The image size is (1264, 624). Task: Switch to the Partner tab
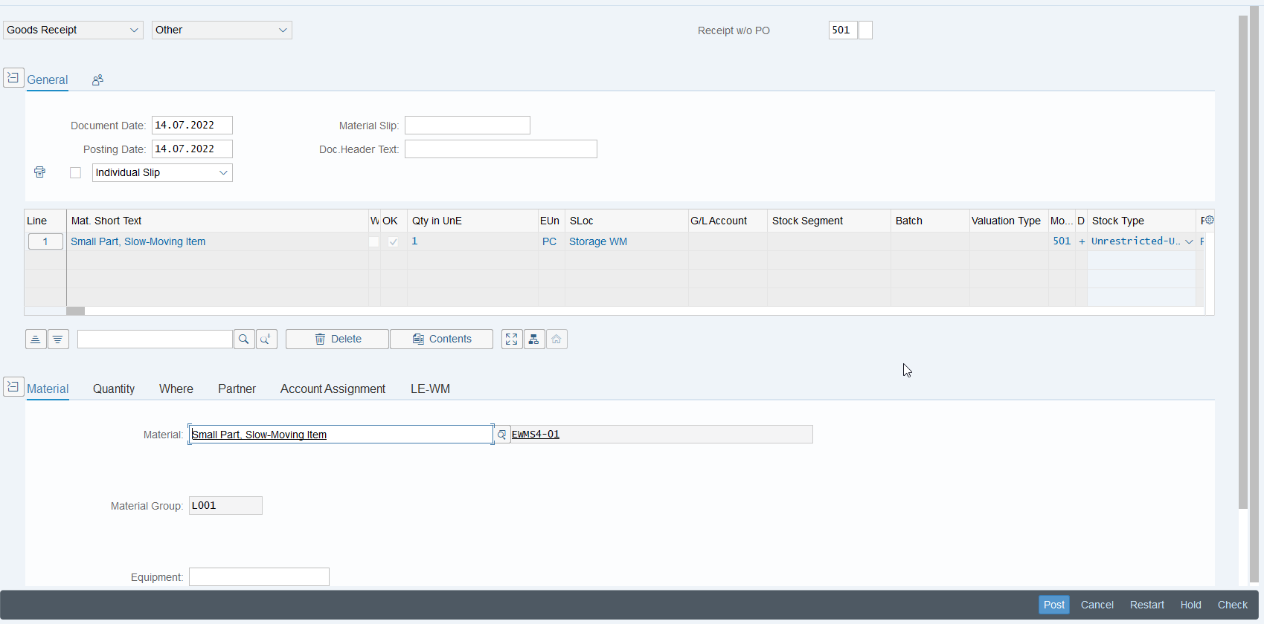237,389
